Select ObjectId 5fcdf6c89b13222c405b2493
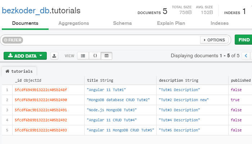The image size is (252, 144). click(x=41, y=130)
